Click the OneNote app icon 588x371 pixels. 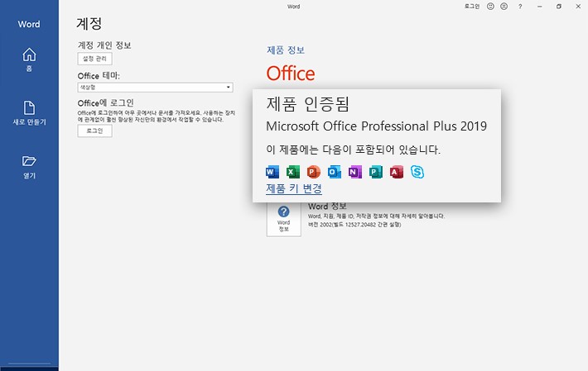tap(354, 172)
